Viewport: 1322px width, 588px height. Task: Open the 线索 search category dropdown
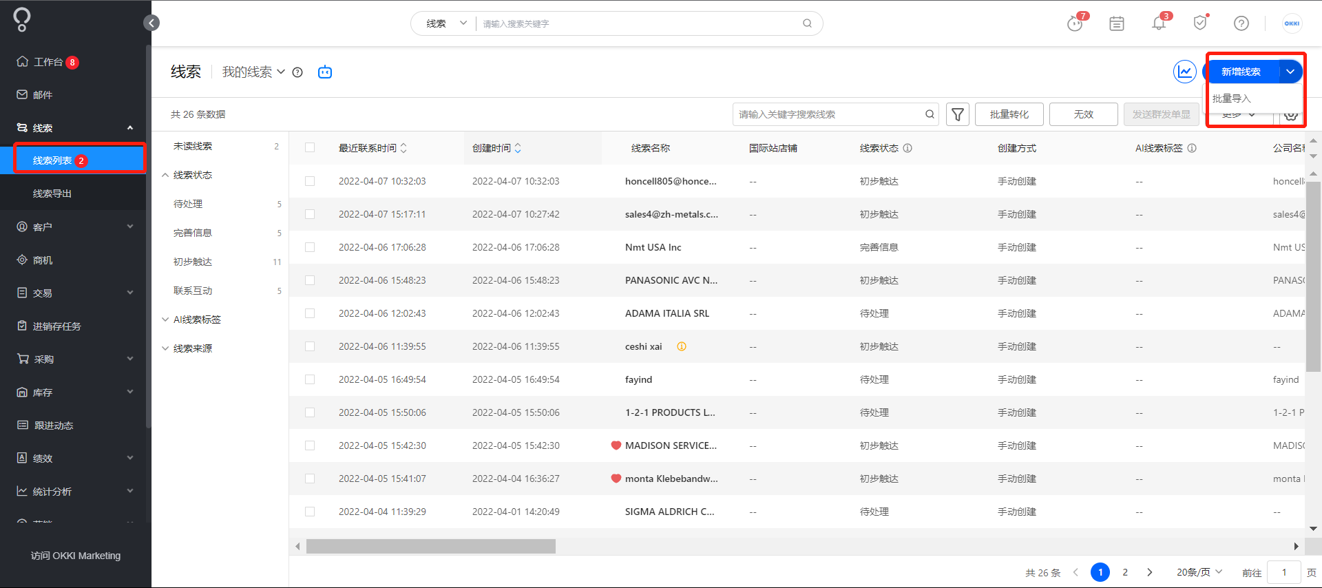[x=446, y=23]
